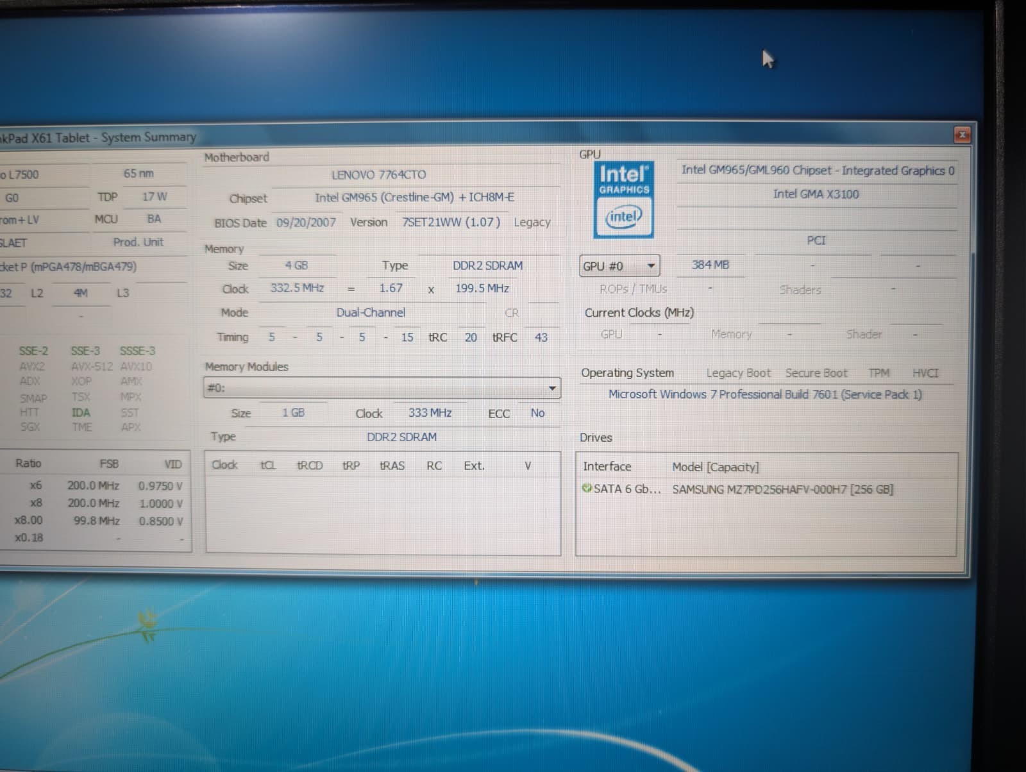
Task: Click the PCI bus interface field
Action: click(816, 240)
